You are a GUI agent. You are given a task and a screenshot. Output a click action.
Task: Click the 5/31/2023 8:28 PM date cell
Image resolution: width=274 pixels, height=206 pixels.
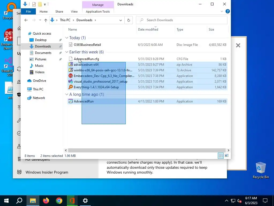point(151,59)
